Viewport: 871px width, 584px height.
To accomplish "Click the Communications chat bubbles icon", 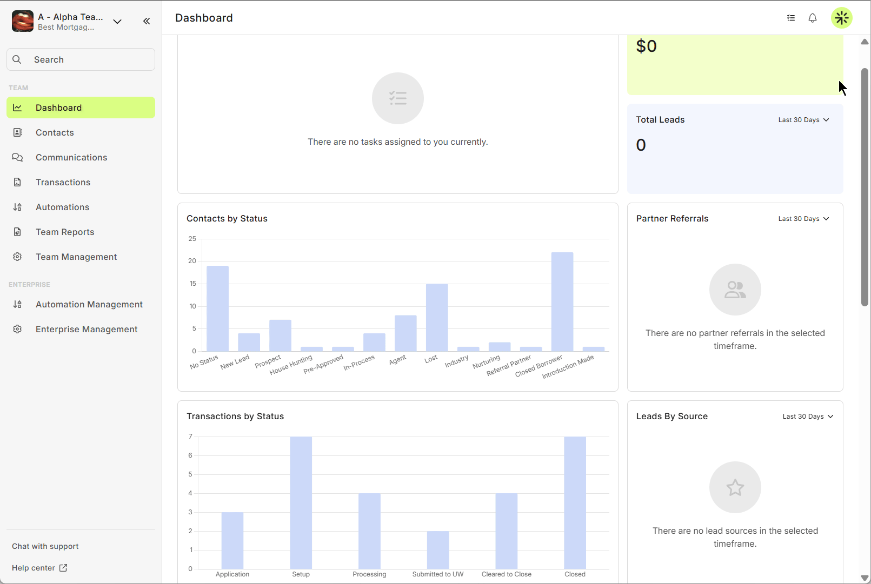I will tap(17, 157).
